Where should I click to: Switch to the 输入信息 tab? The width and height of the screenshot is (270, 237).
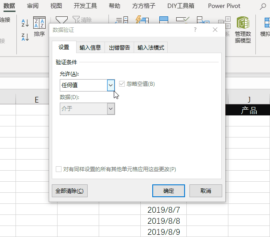point(90,47)
